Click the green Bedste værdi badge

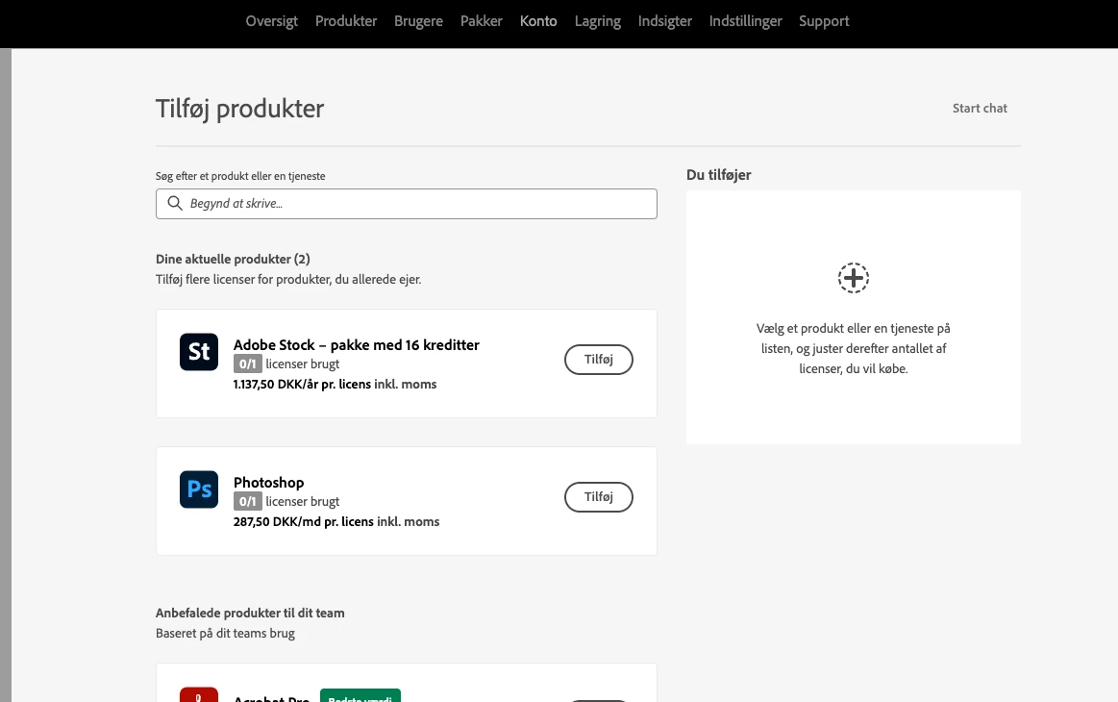click(360, 696)
